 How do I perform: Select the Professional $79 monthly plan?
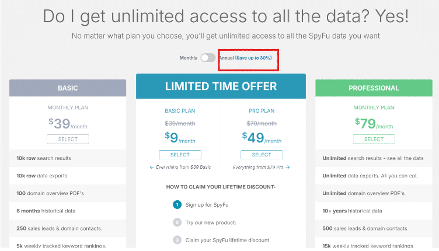coord(374,139)
